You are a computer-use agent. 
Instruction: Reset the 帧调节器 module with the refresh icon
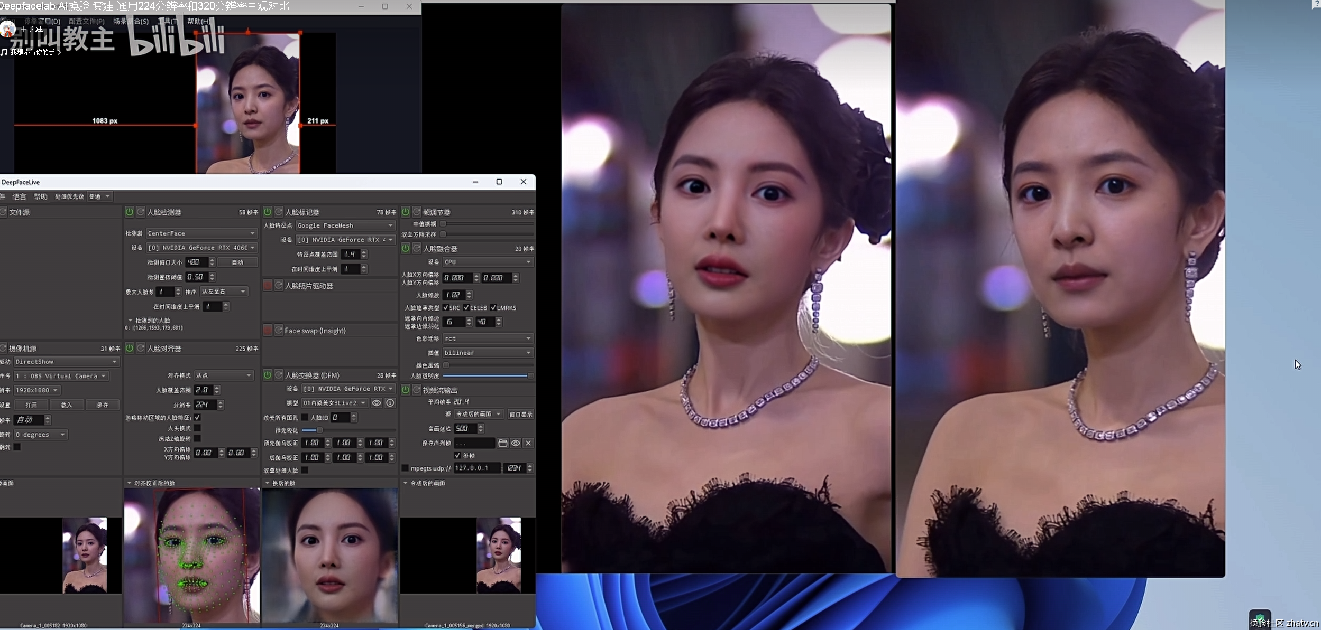point(417,212)
